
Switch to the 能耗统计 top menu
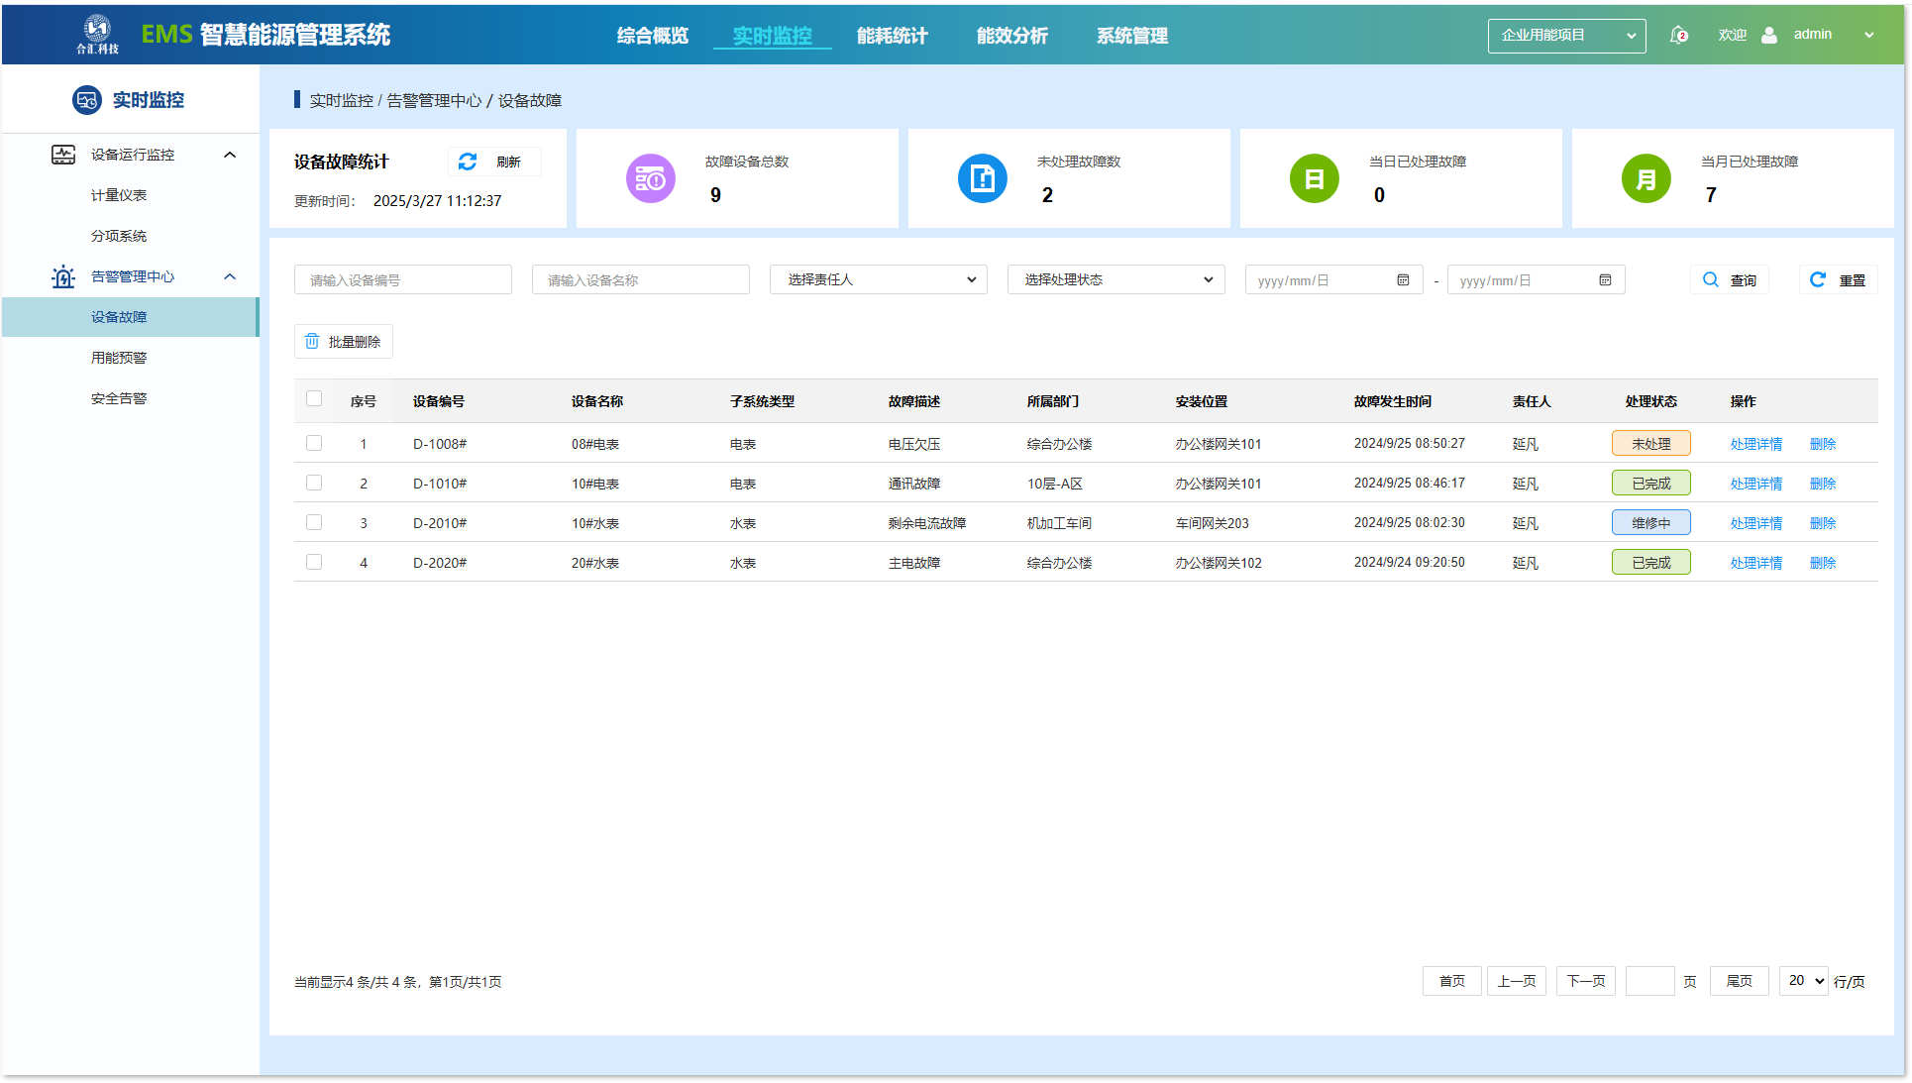tap(892, 36)
